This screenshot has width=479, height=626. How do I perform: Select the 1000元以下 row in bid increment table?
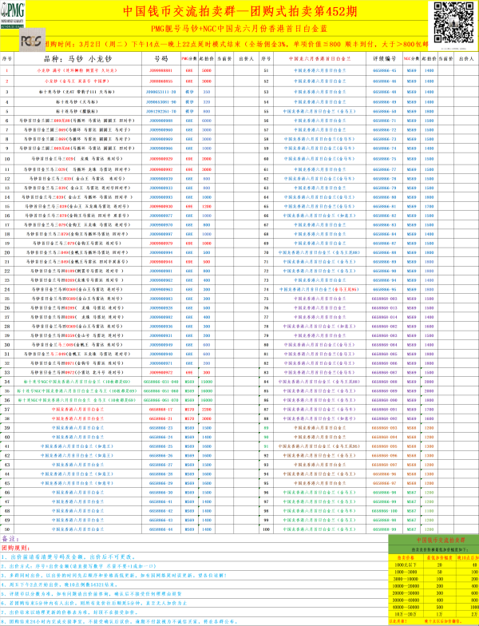click(406, 565)
